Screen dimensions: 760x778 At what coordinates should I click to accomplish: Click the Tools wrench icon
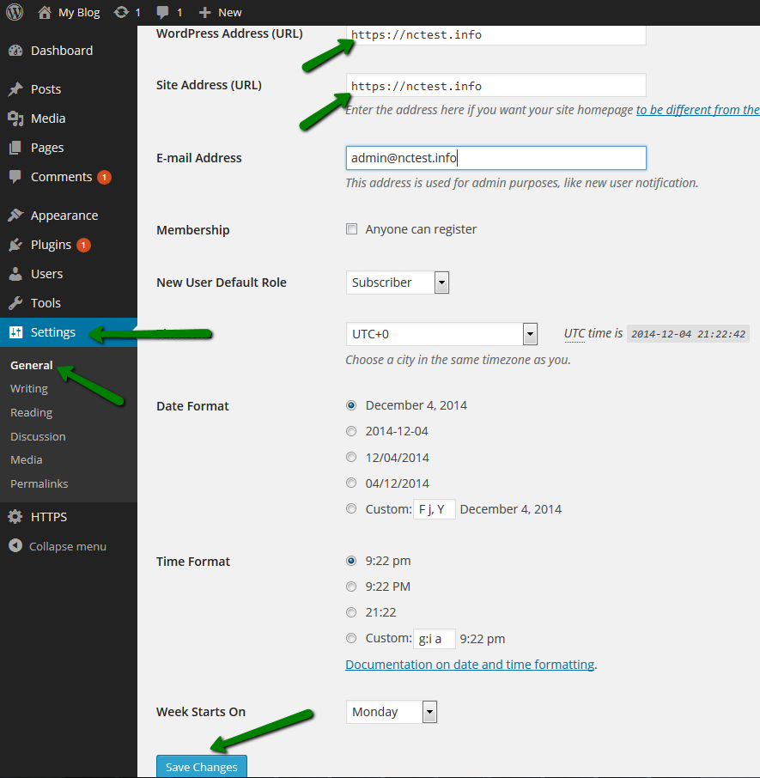coord(15,302)
